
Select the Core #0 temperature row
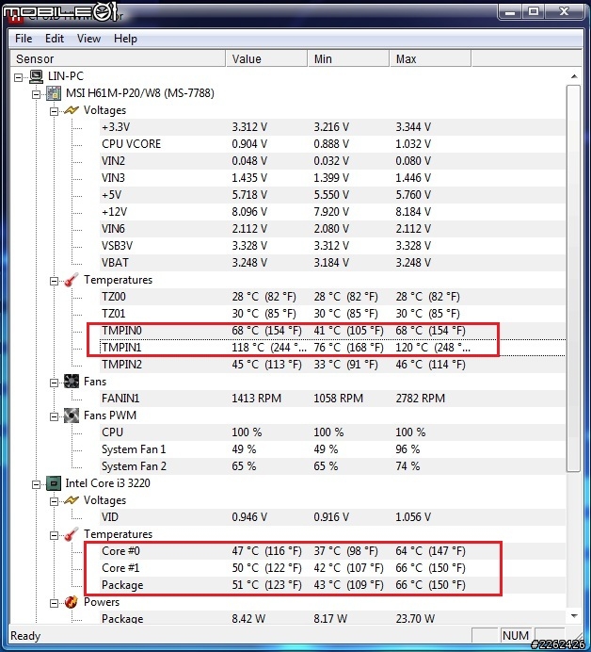tap(332, 551)
